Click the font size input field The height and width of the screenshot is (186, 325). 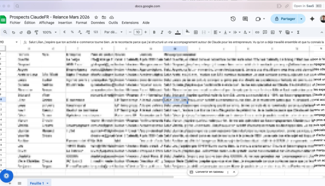[138, 32]
